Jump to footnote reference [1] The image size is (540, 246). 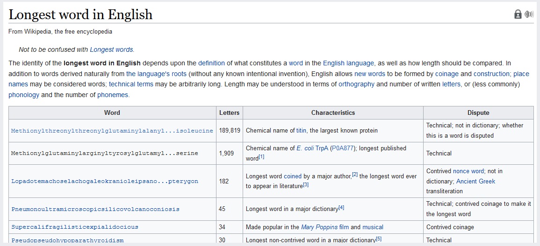(x=261, y=157)
